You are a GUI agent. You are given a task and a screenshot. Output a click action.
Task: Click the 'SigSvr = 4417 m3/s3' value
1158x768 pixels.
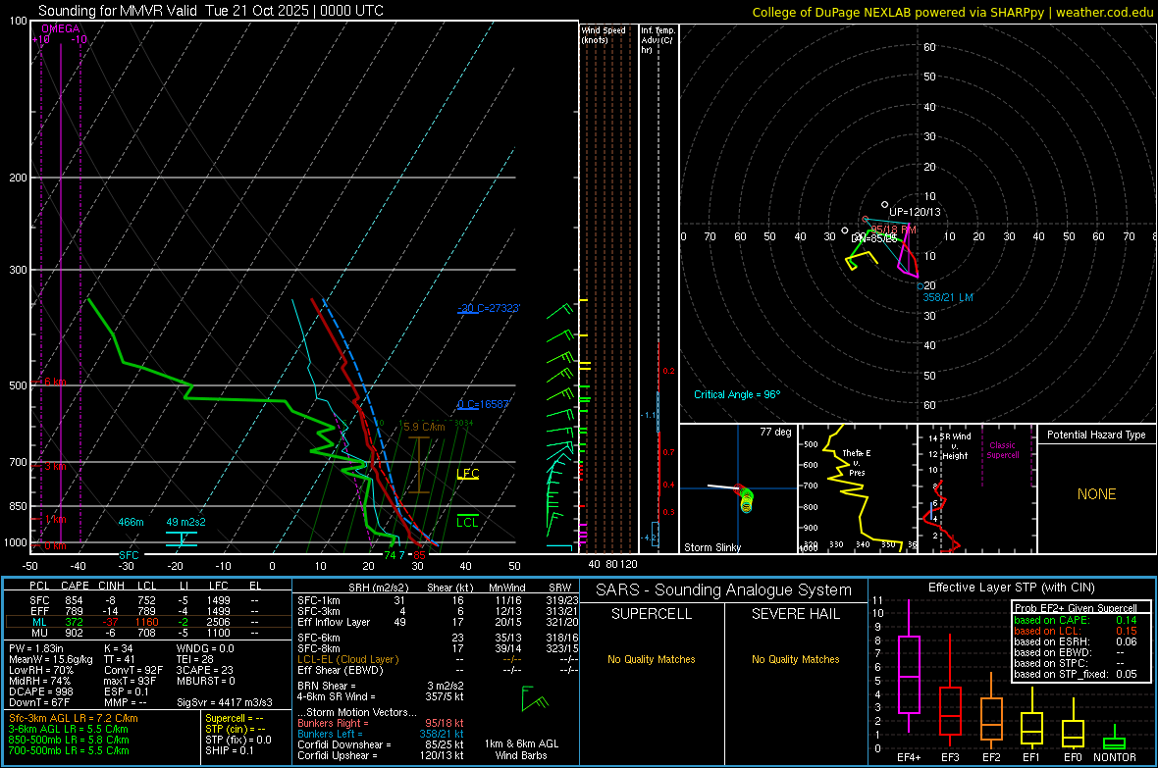225,702
